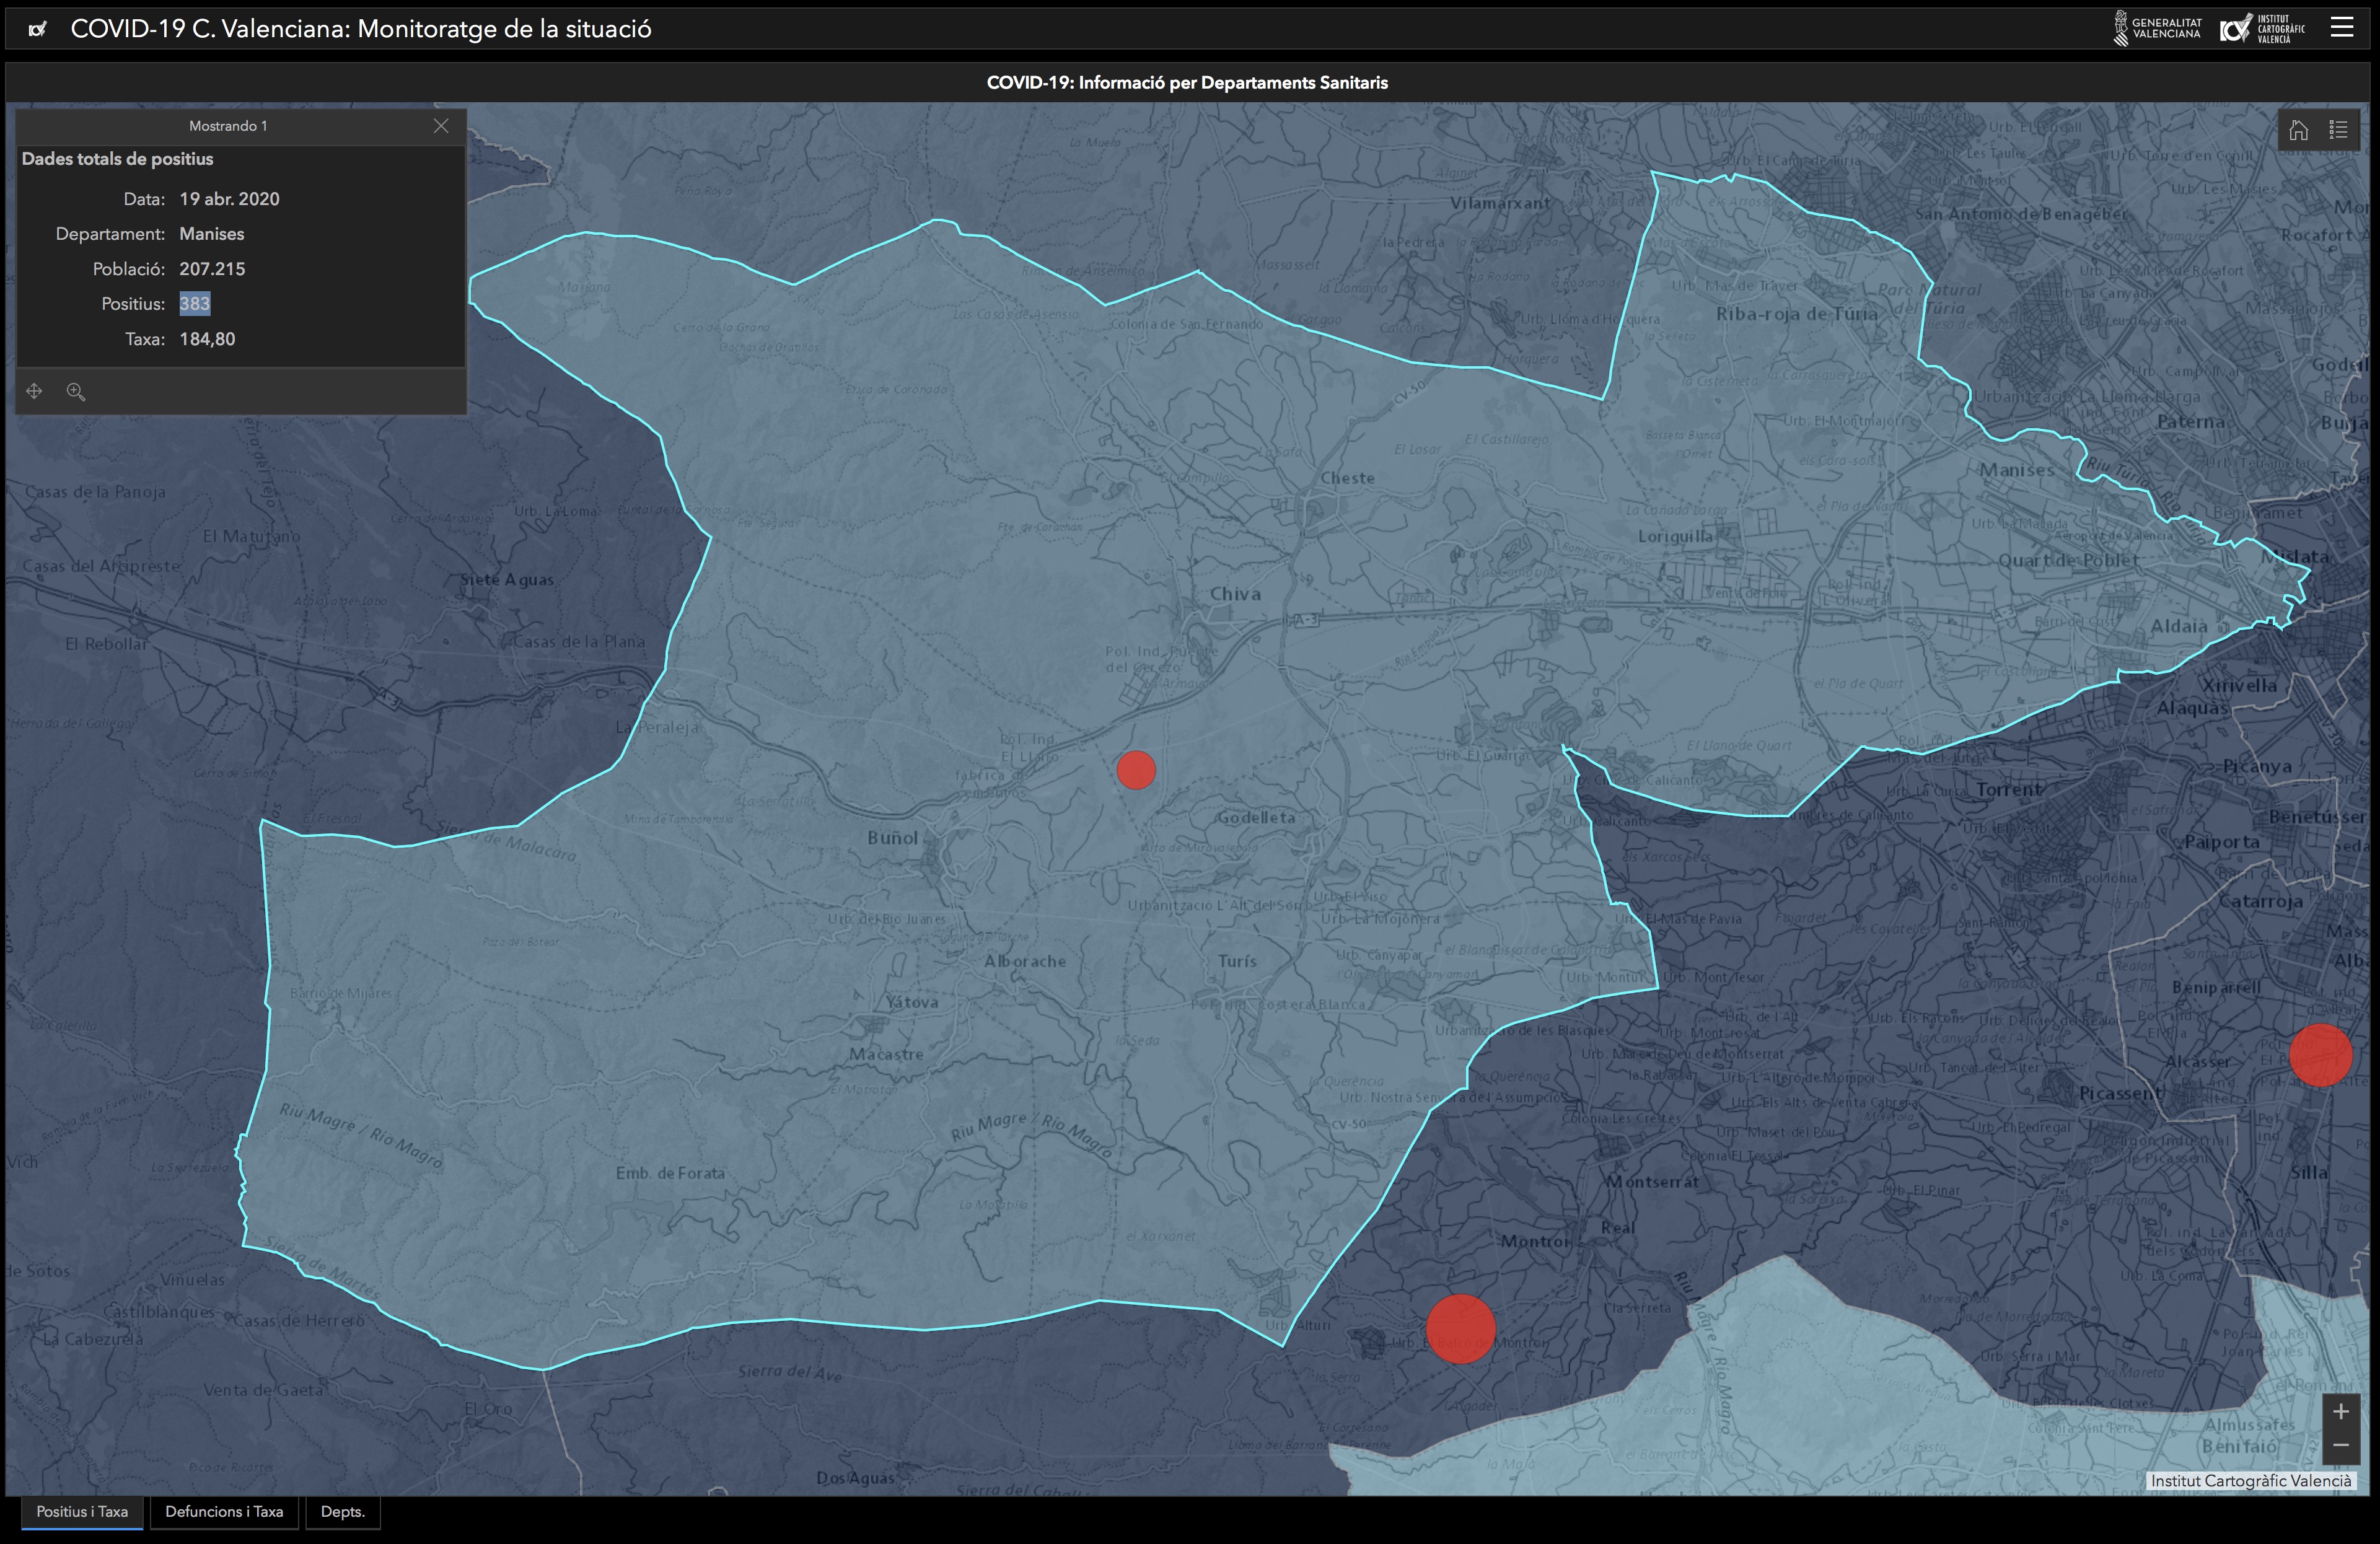Image resolution: width=2380 pixels, height=1544 pixels.
Task: Open the hamburger menu at top right
Action: [x=2342, y=27]
